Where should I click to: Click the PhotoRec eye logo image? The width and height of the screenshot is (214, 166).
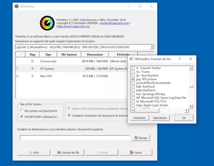coord(47,23)
